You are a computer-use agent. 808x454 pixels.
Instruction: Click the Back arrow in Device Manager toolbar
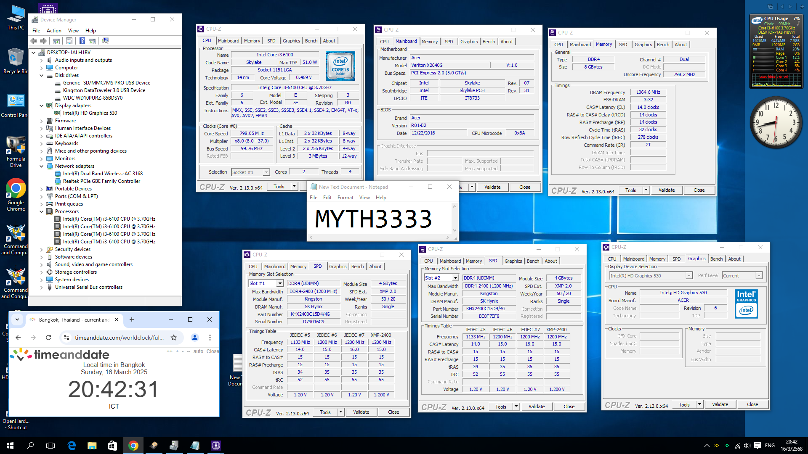pyautogui.click(x=34, y=41)
